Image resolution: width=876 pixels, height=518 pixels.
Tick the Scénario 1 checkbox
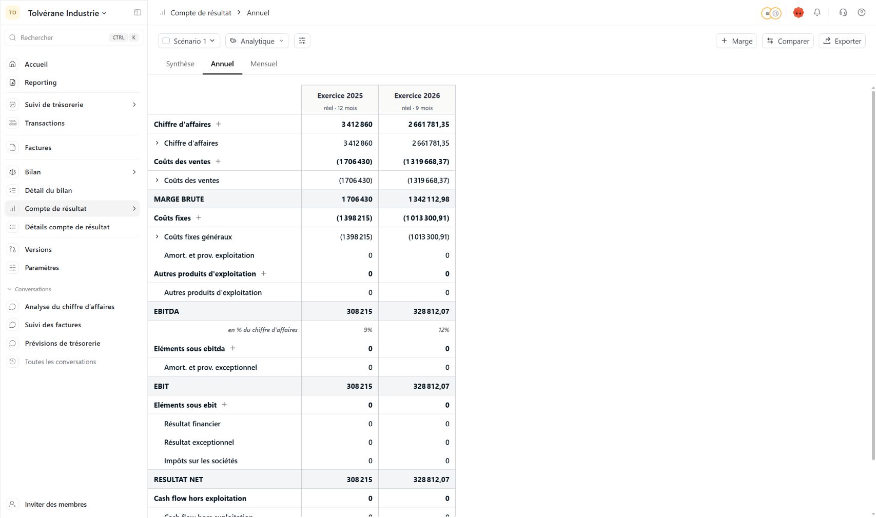tap(166, 41)
